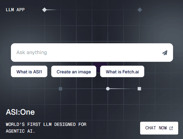Choose the Create an image suggestion
Screen dimensions: 183x139
[74, 71]
